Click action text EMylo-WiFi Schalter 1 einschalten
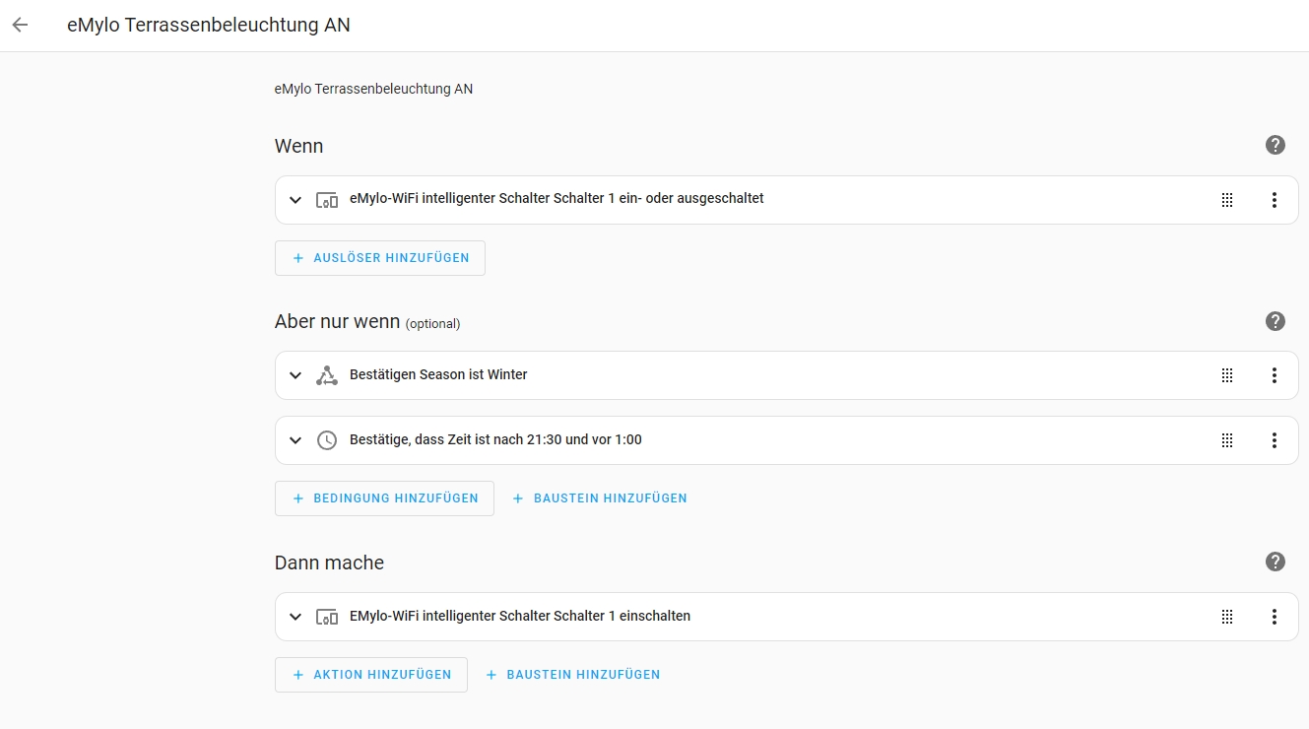 click(x=520, y=616)
